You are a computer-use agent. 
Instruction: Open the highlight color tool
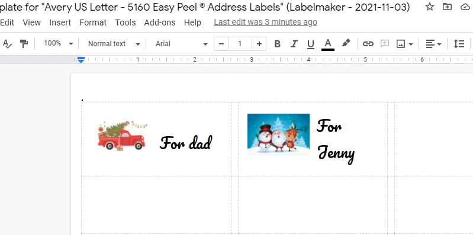[346, 43]
